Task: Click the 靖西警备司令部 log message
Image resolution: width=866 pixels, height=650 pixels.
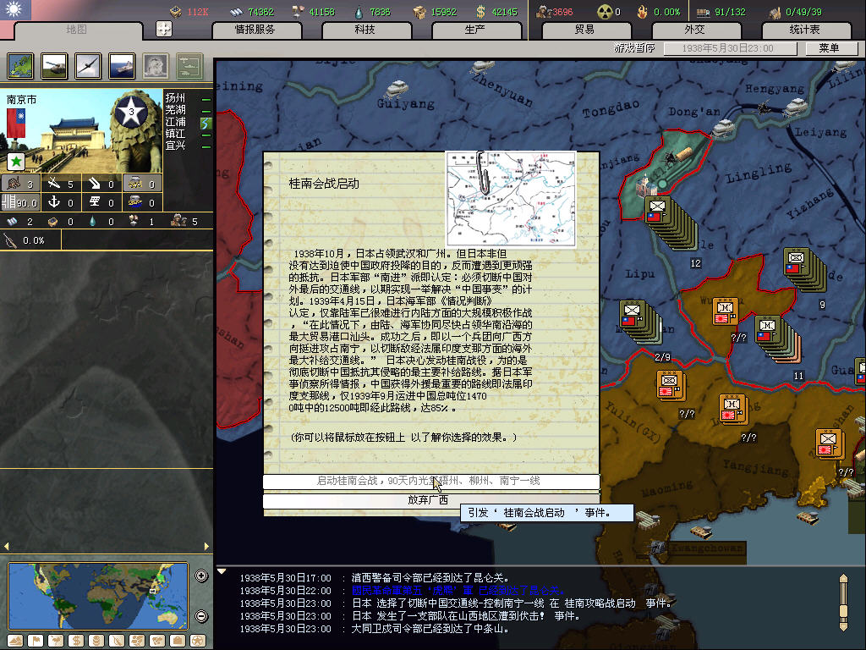Action: pos(430,578)
